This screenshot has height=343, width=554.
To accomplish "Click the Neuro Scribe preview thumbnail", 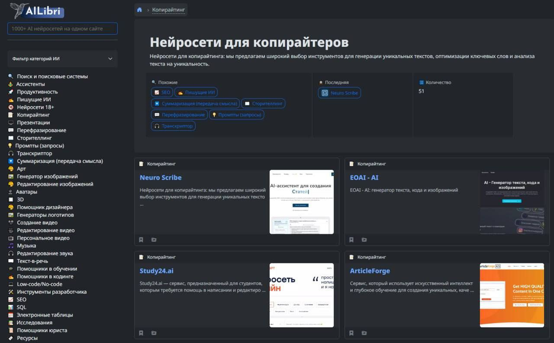I will tap(302, 202).
